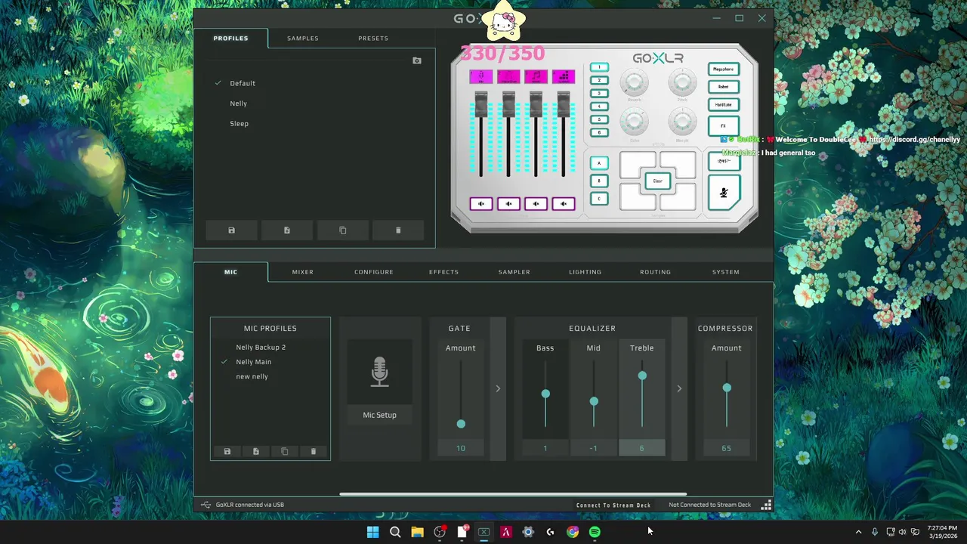This screenshot has height=544, width=967.
Task: Toggle the Megaphone effect button
Action: click(724, 70)
